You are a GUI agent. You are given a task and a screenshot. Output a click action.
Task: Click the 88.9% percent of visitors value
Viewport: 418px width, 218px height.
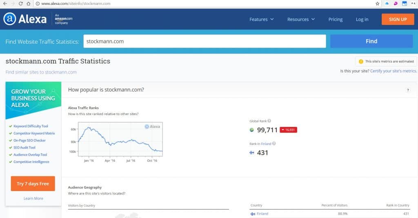click(x=342, y=214)
